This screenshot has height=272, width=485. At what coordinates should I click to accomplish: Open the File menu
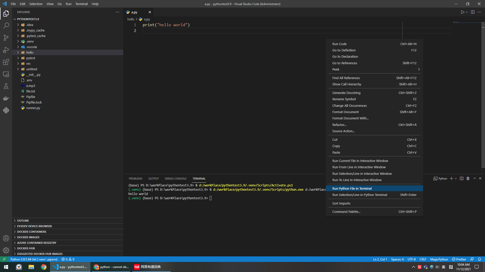[x=13, y=4]
